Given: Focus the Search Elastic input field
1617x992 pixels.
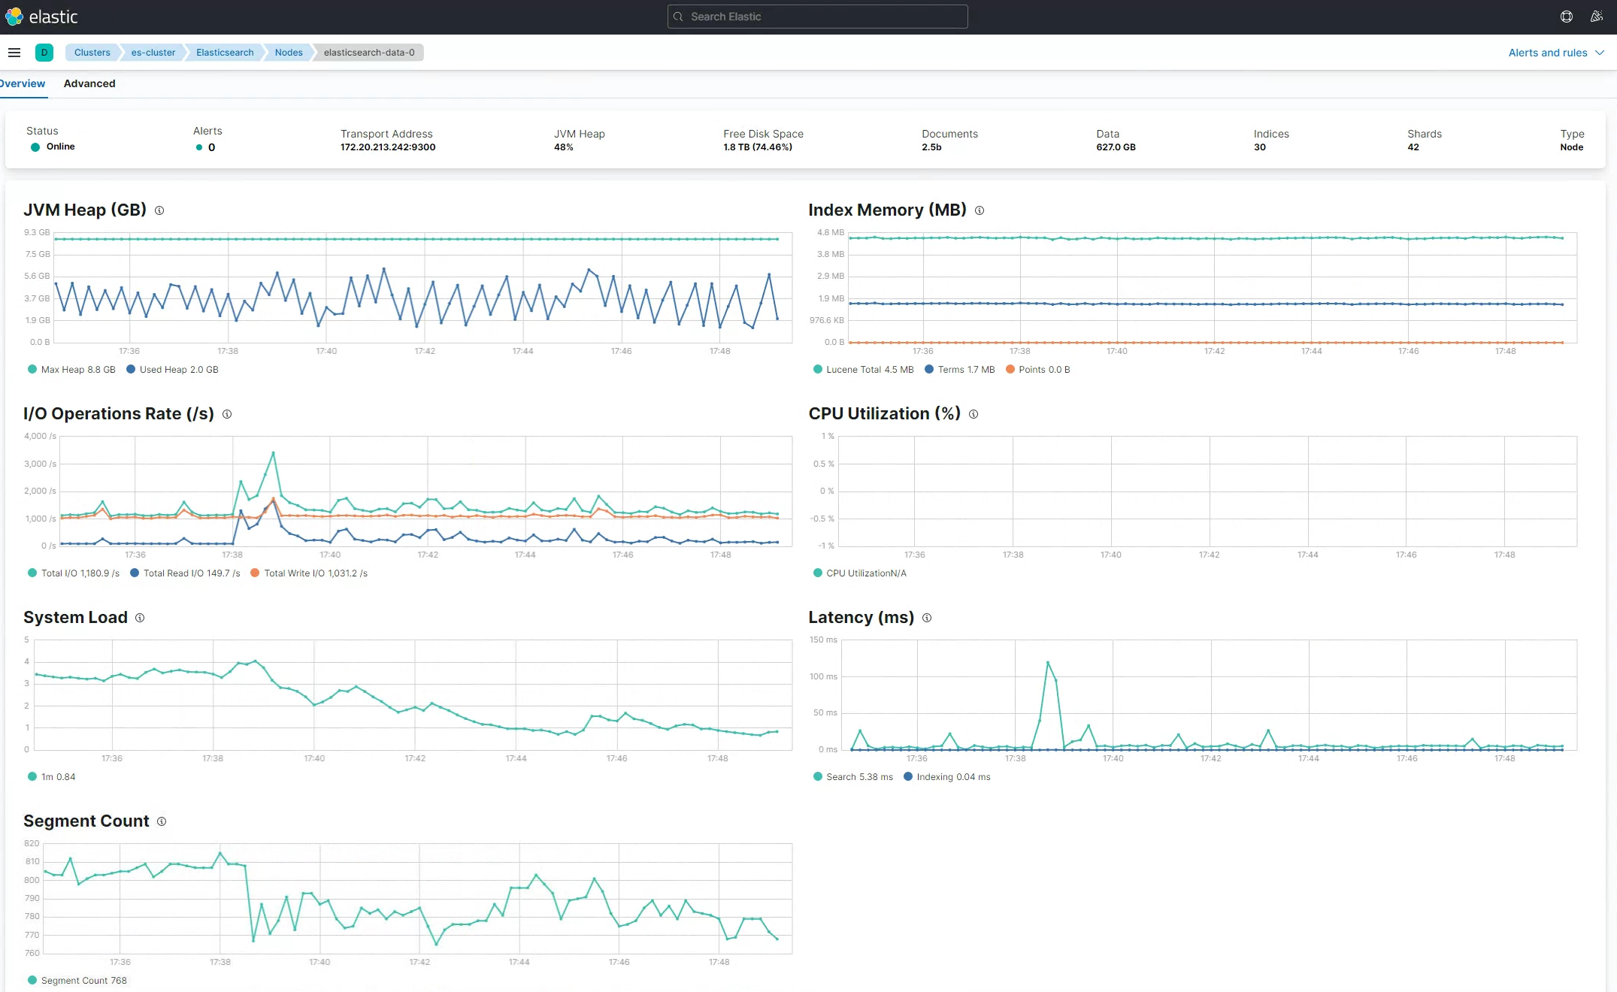Looking at the screenshot, I should point(817,17).
